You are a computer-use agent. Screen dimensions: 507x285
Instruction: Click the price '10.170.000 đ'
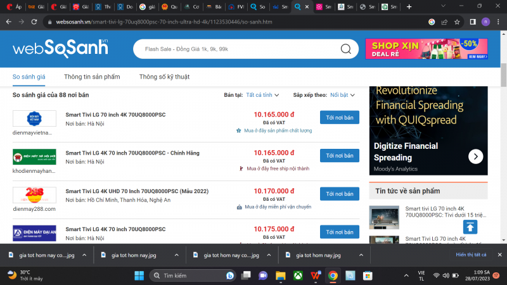(274, 191)
